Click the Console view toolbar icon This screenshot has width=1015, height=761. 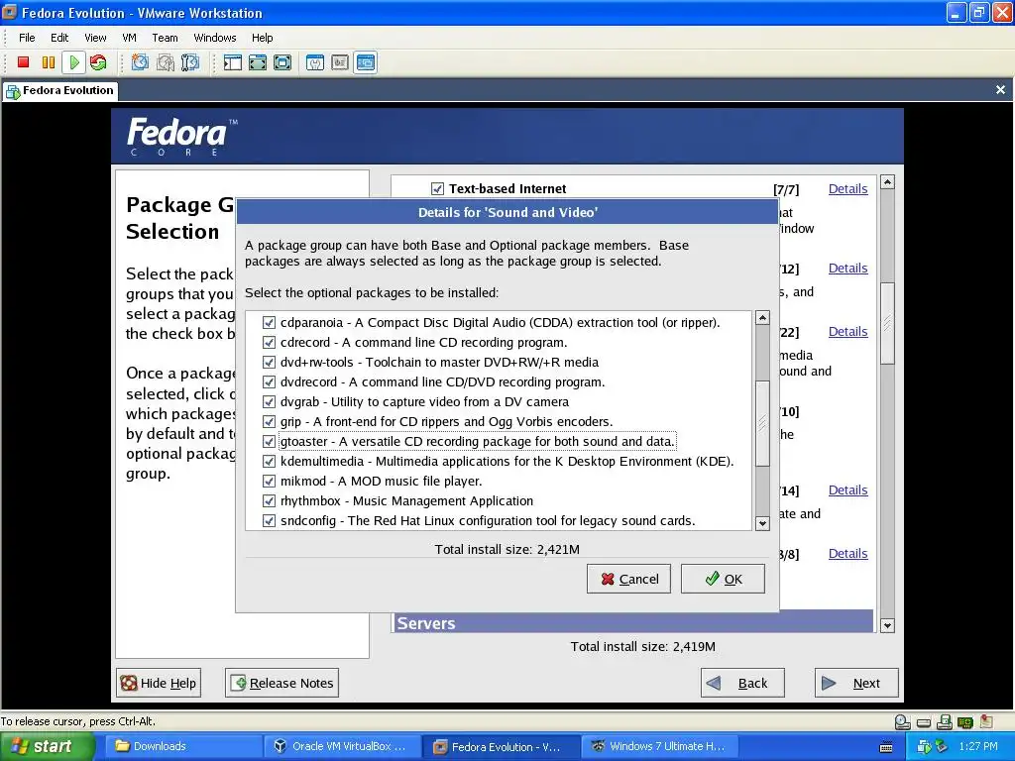tap(365, 62)
